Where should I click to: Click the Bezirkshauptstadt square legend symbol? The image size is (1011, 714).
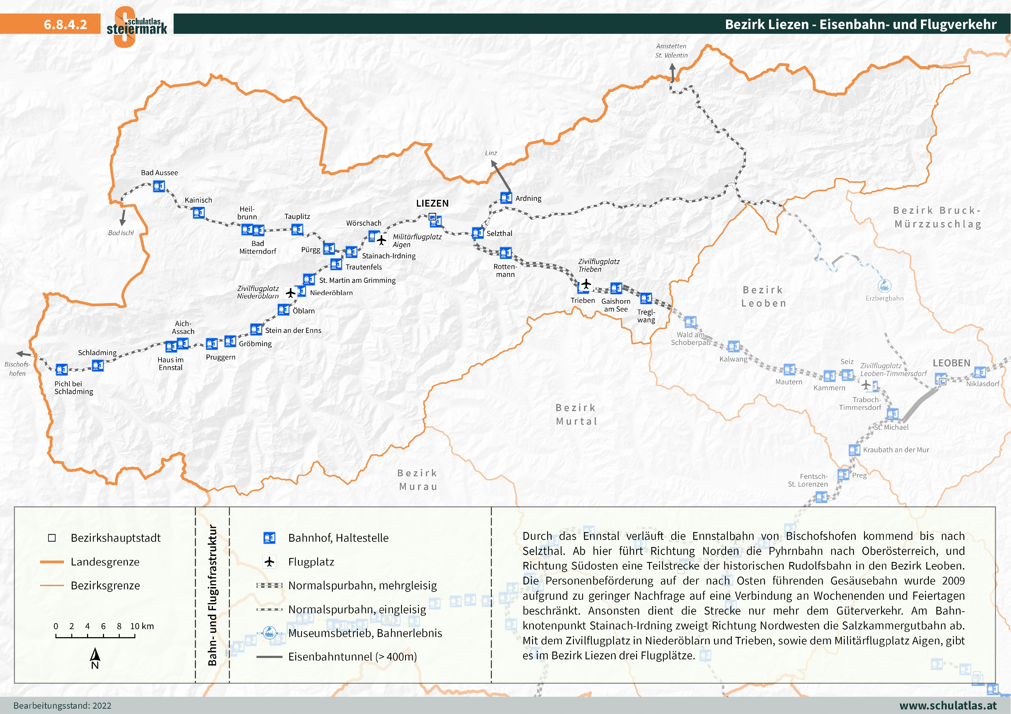pos(52,538)
